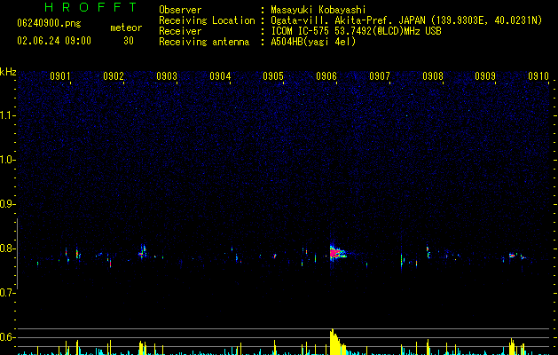This screenshot has height=355, width=558.
Task: Click the 0.7 kHz axis label
Action: (x=8, y=293)
